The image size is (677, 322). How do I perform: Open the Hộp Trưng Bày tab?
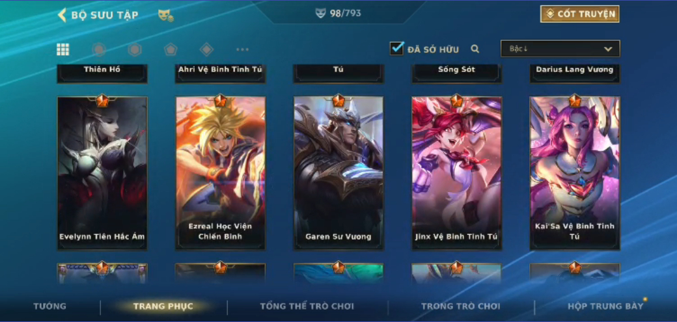click(x=605, y=306)
